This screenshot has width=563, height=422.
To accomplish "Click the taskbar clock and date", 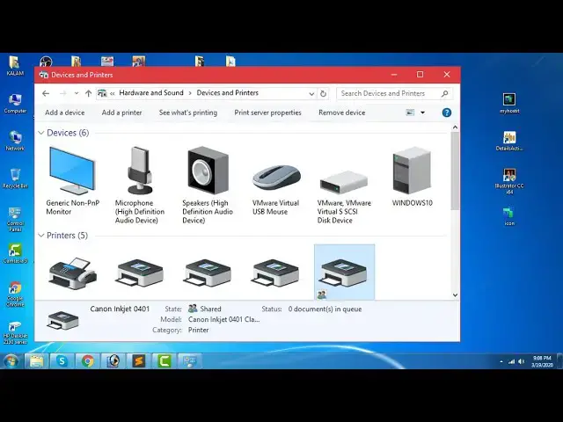I will 542,361.
